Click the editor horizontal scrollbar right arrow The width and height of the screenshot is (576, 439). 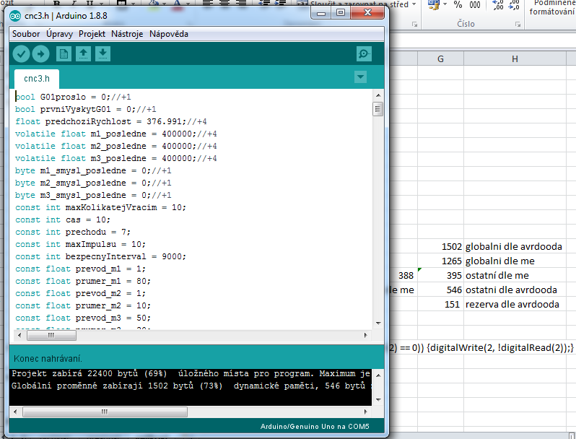(365, 335)
